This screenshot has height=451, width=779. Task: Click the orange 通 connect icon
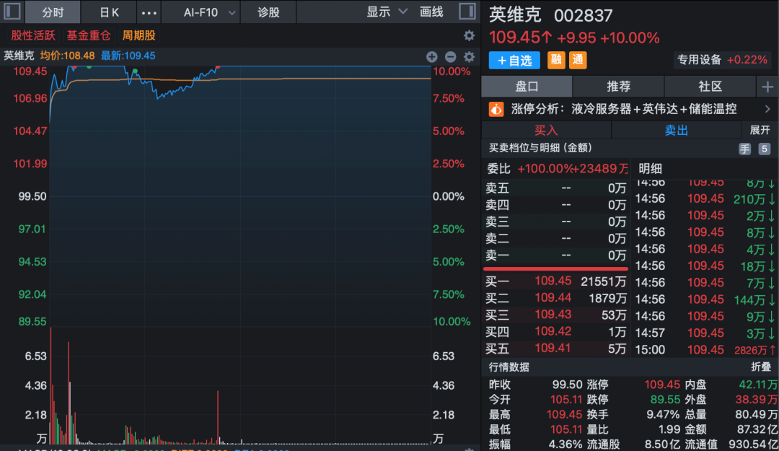coord(578,60)
